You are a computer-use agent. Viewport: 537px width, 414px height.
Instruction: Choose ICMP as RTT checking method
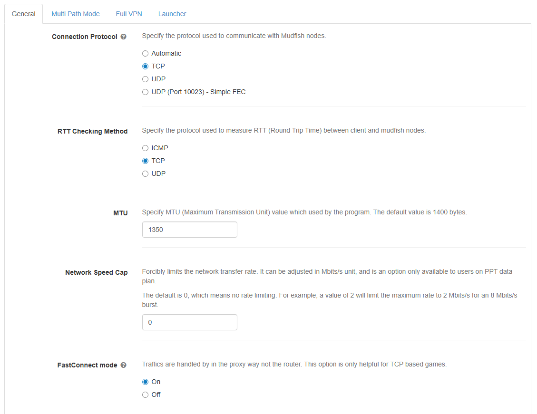point(145,148)
